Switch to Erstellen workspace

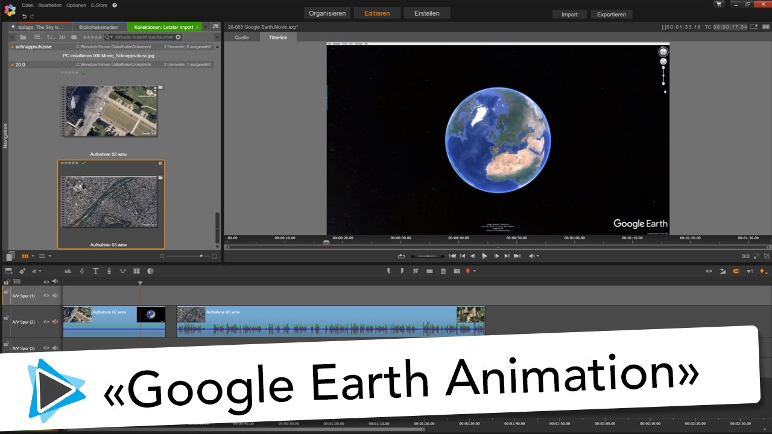[427, 13]
